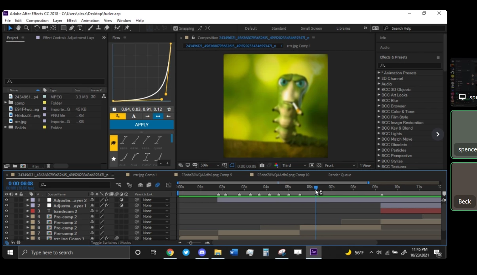Show channel and color management icon
Screen dimensions: 477x275
coord(276,166)
